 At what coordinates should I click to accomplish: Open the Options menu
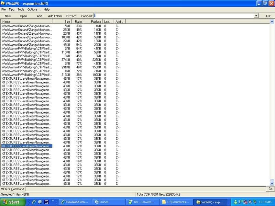click(x=34, y=10)
